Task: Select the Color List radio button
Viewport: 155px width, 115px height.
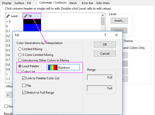Action: [x=20, y=71]
